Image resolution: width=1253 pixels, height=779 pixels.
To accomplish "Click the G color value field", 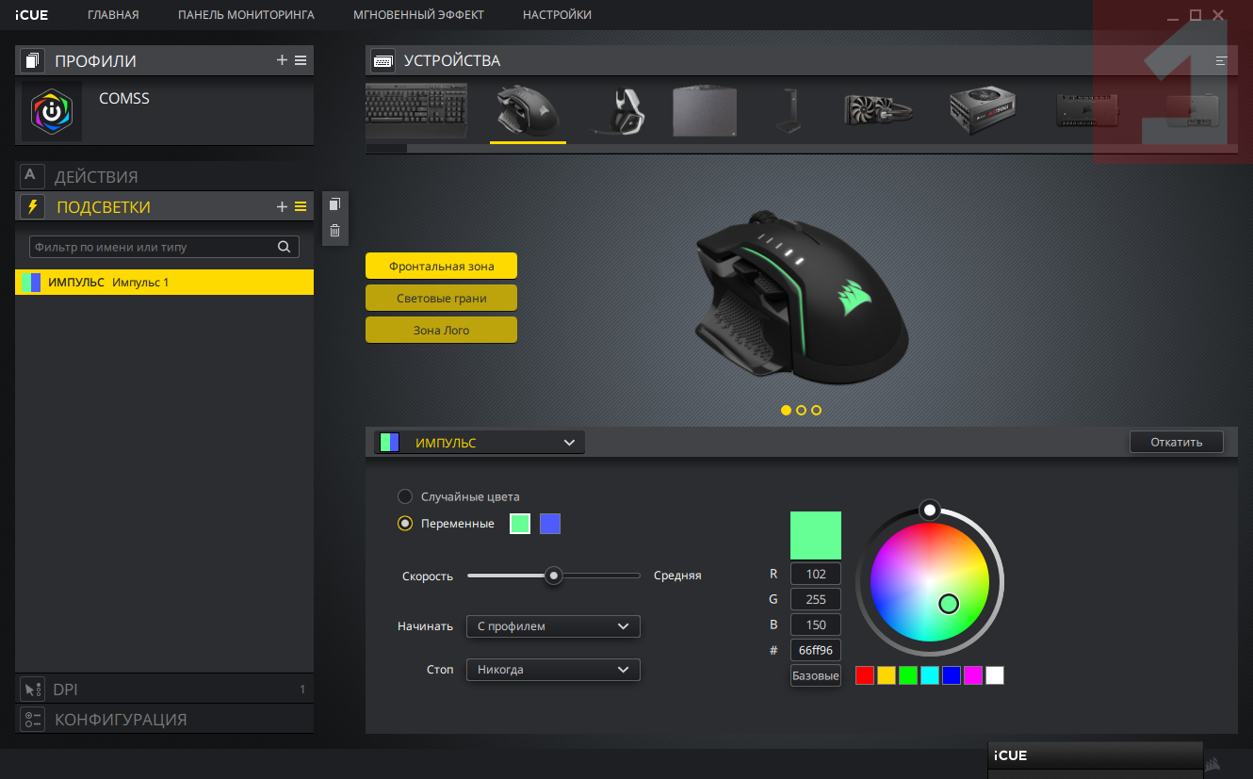I will pyautogui.click(x=816, y=599).
